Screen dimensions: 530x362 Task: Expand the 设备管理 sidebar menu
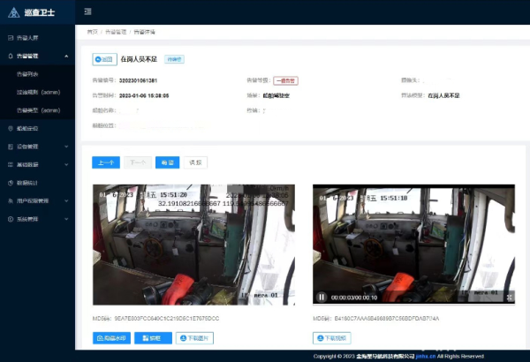coord(35,147)
